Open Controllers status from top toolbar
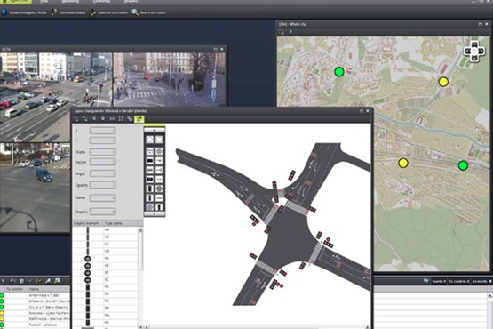 68,12
